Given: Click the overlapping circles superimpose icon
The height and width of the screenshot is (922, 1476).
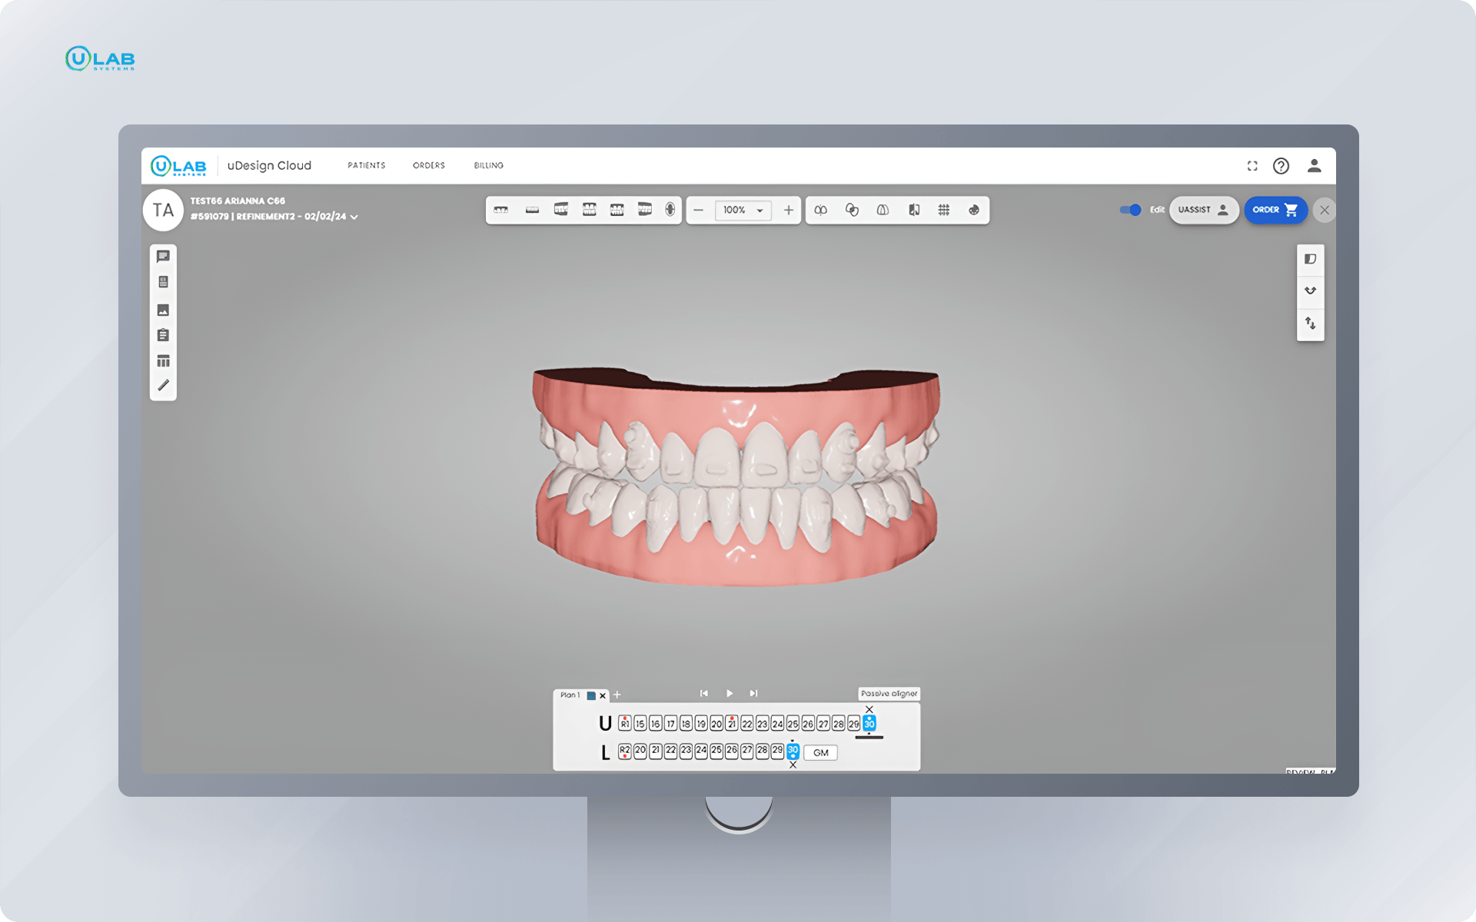Looking at the screenshot, I should click(852, 210).
